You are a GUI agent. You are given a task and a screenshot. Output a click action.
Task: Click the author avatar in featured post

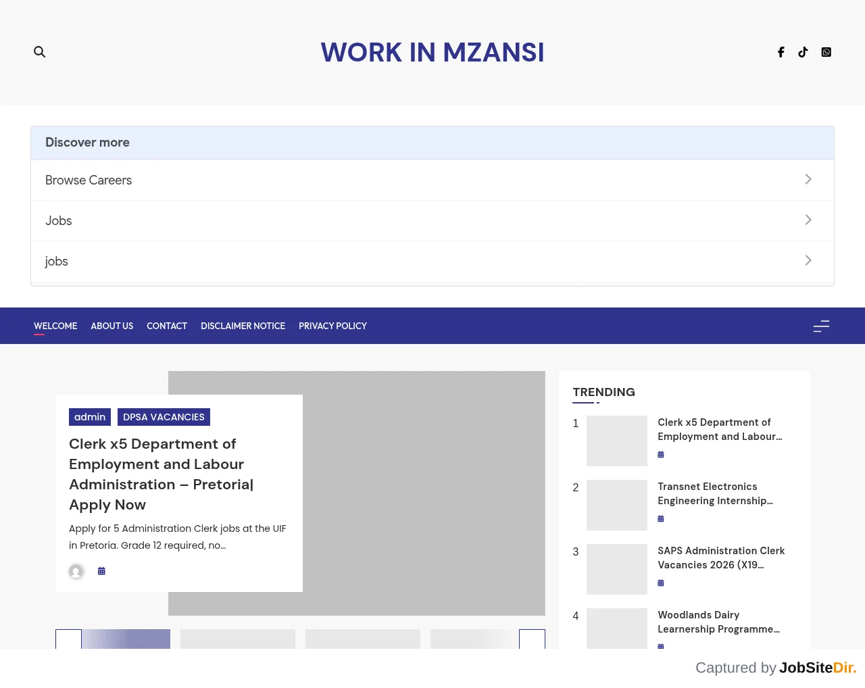pos(76,572)
